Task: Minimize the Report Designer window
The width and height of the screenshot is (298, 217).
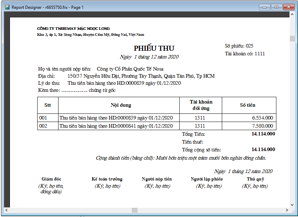Action: (x=264, y=7)
